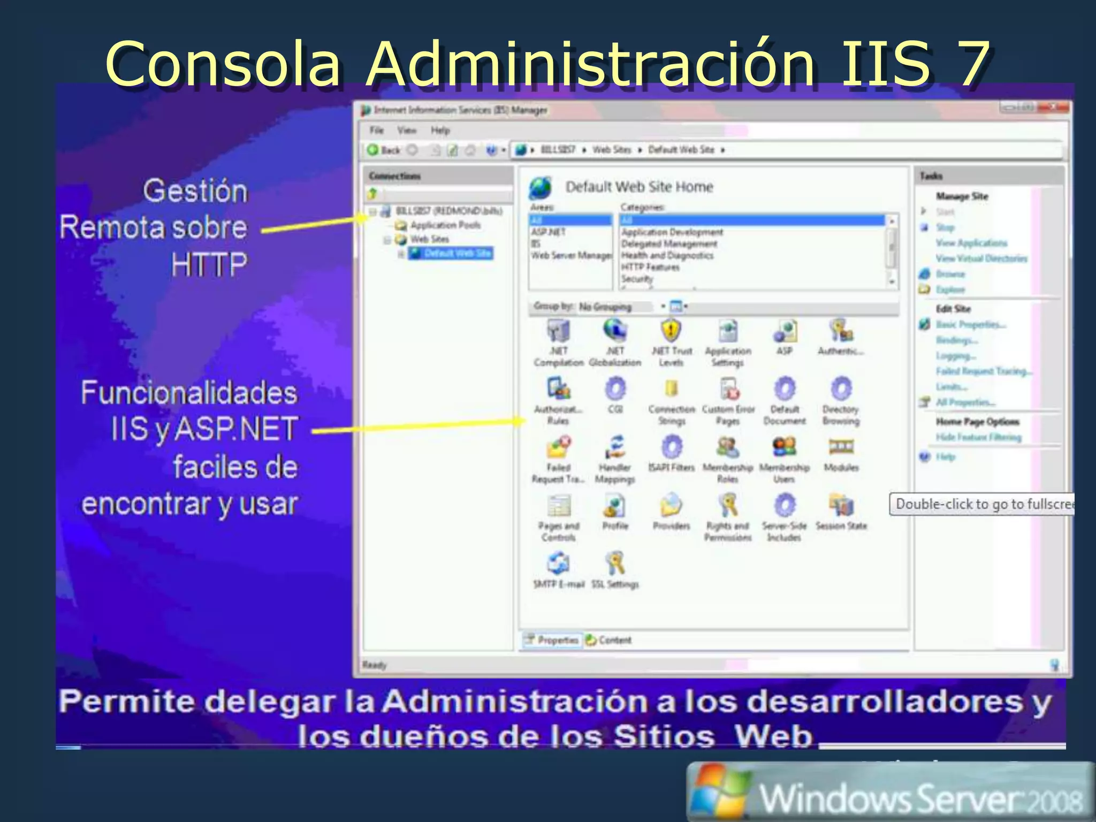The height and width of the screenshot is (822, 1096).
Task: Open the View menu
Action: click(x=407, y=130)
